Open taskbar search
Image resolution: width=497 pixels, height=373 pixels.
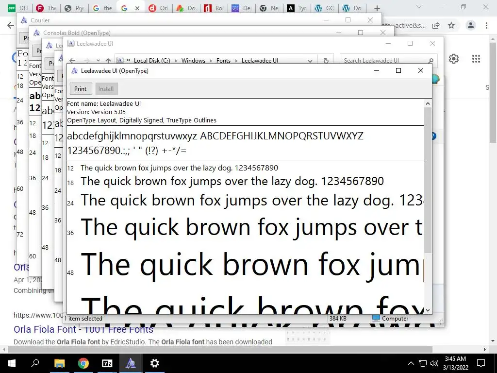click(35, 363)
